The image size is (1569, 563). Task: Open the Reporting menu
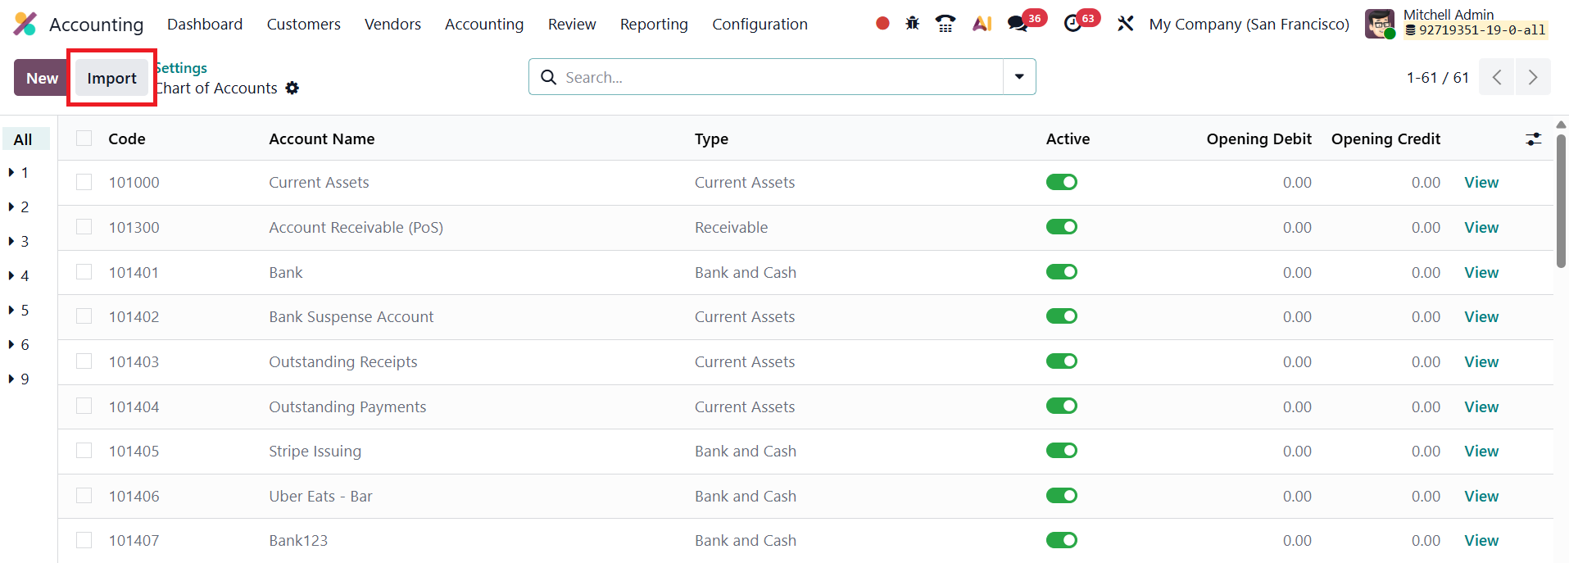tap(653, 25)
